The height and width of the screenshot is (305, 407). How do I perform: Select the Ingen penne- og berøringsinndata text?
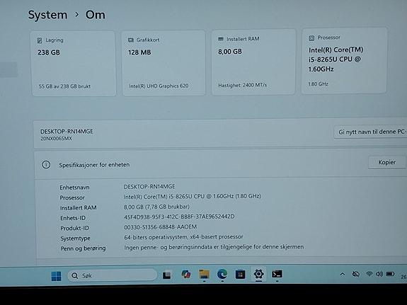tap(214, 247)
